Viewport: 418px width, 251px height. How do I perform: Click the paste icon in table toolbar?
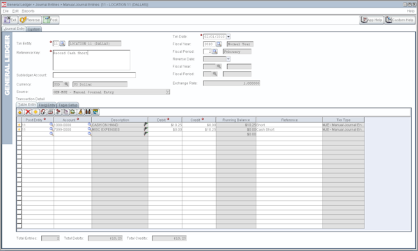click(72, 112)
